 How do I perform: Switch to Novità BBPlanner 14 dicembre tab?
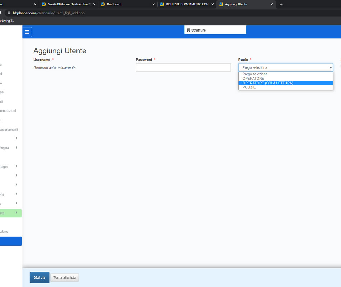click(x=68, y=4)
